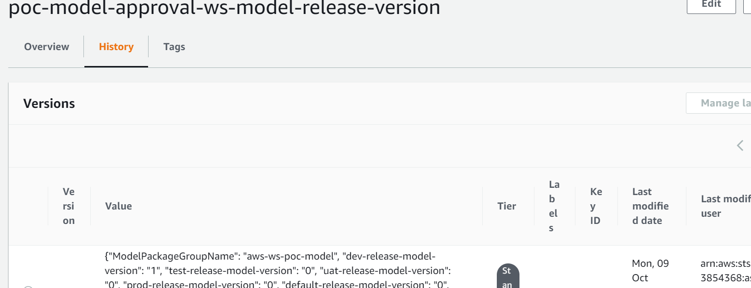The image size is (751, 288).
Task: Click the arn:aws:sts modified user entry
Action: 724,271
